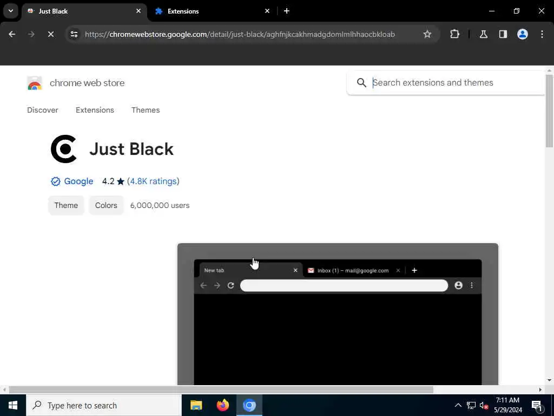Open the Extensions puzzle menu
The width and height of the screenshot is (554, 416).
click(454, 34)
